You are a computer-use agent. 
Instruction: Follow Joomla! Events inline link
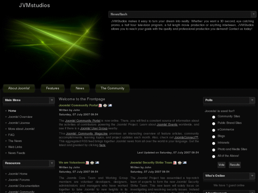[167, 125]
